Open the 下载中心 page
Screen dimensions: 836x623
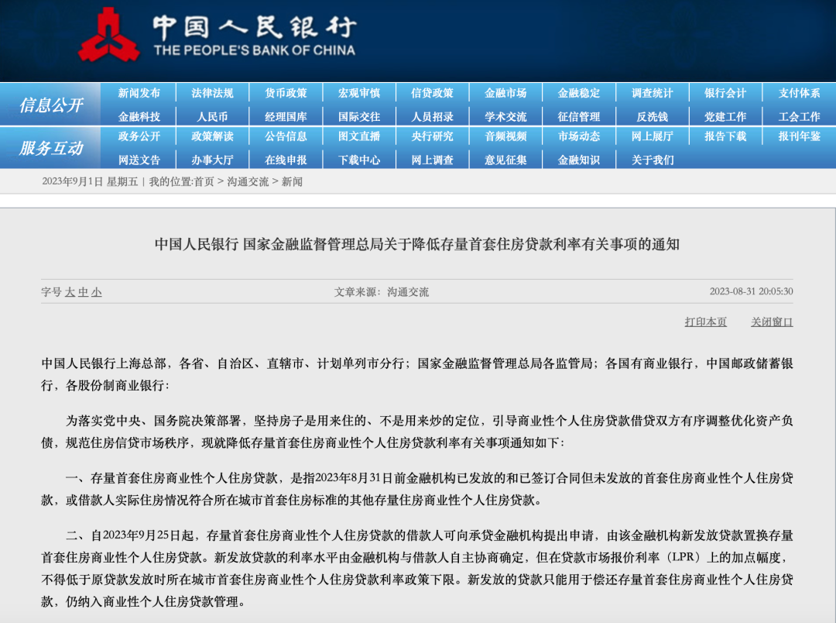click(359, 160)
